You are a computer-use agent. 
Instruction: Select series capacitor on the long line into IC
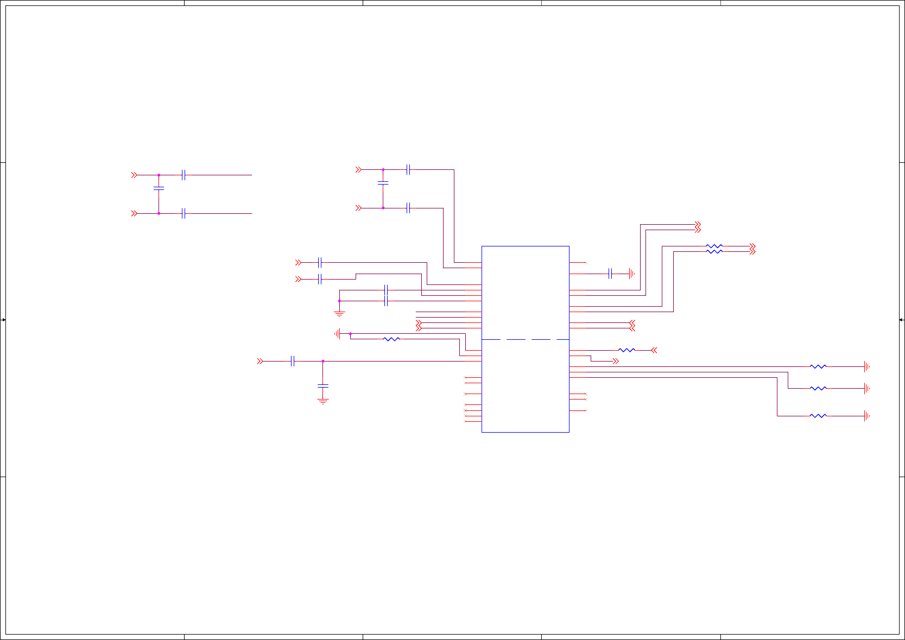pyautogui.click(x=293, y=361)
